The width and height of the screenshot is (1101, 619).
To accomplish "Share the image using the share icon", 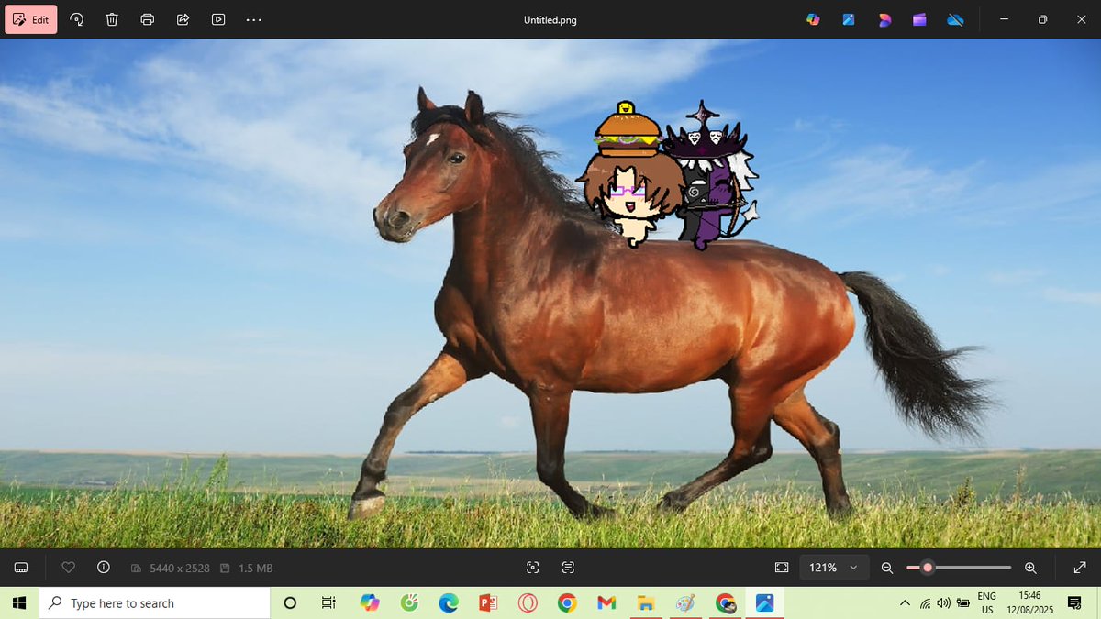I will 183,19.
